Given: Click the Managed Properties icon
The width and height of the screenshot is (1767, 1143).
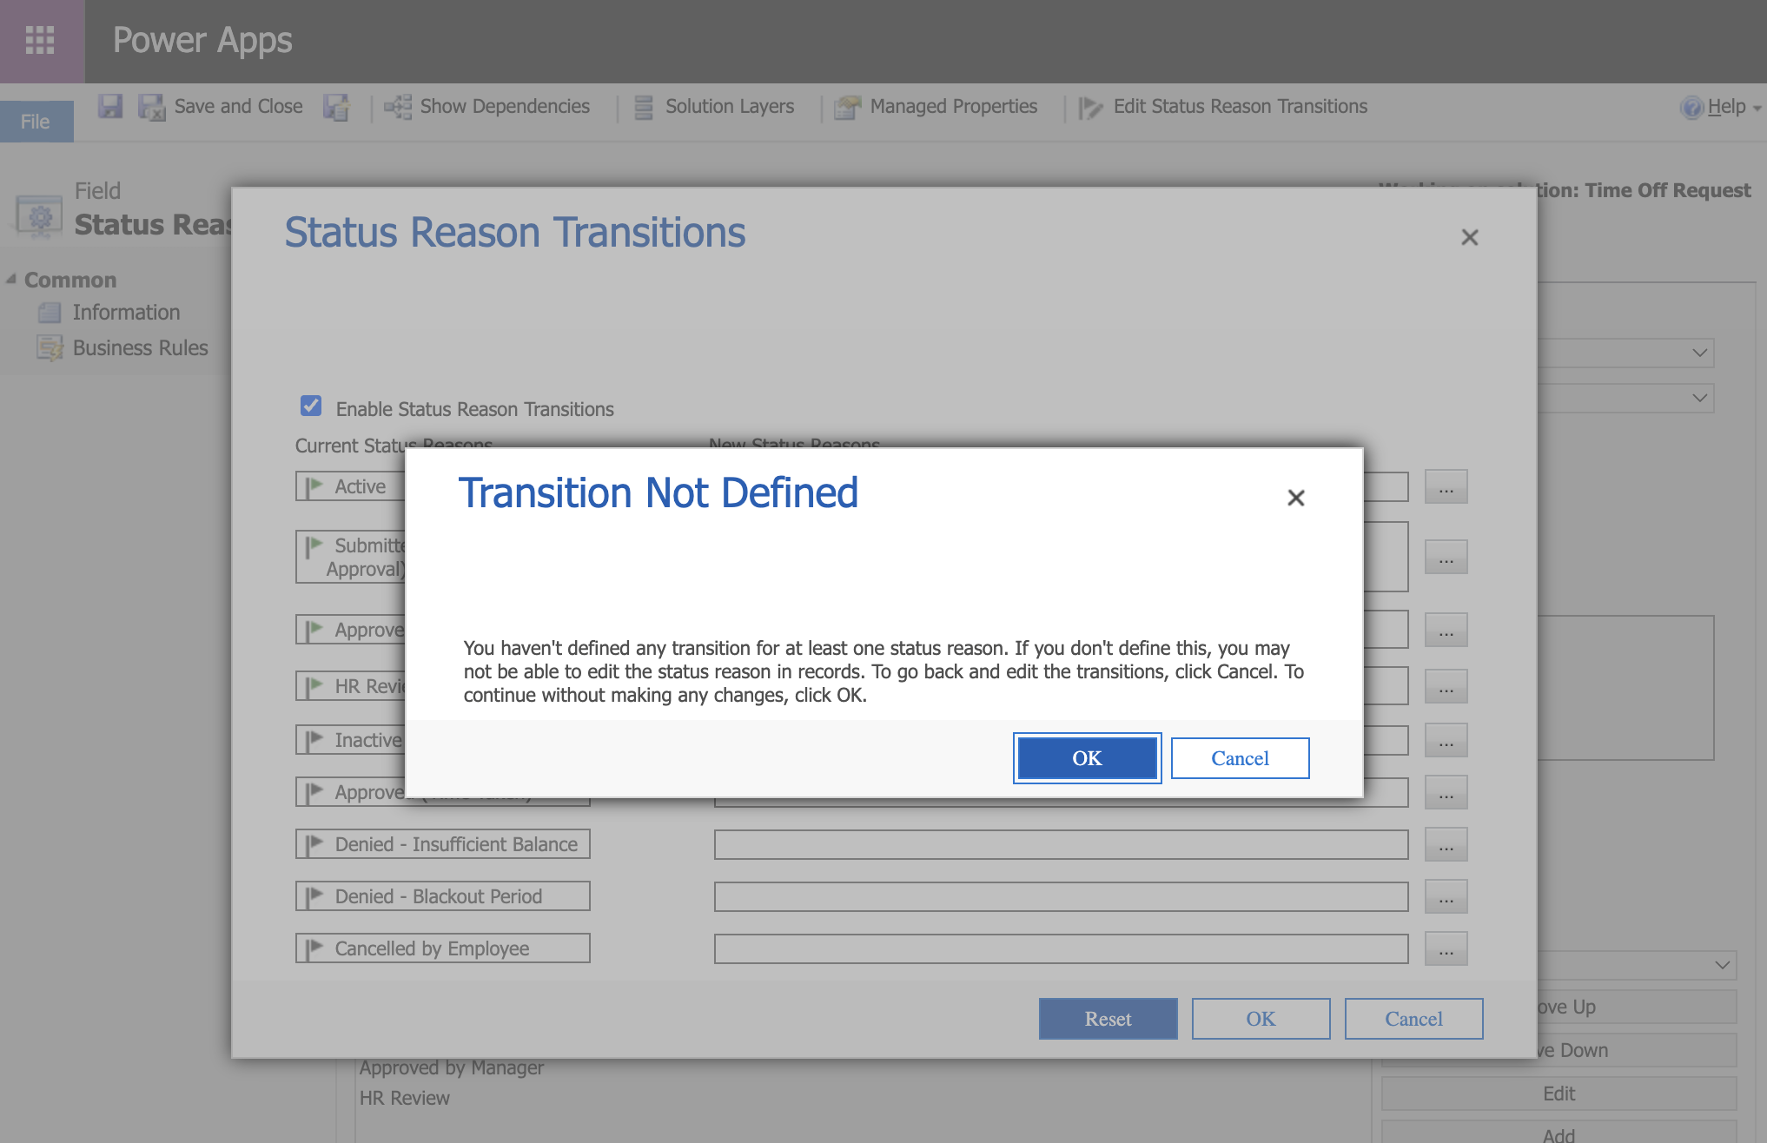Looking at the screenshot, I should point(847,107).
